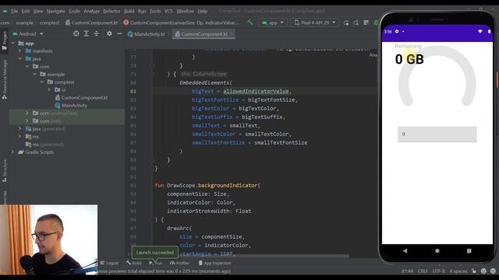
Task: Collapse the app module node
Action: 13,43
